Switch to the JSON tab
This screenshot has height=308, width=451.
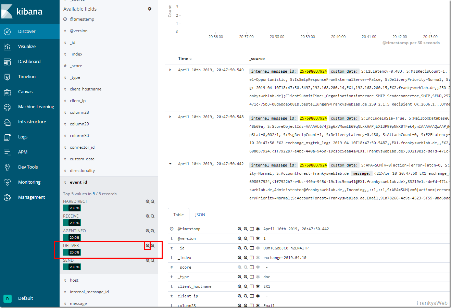(200, 215)
